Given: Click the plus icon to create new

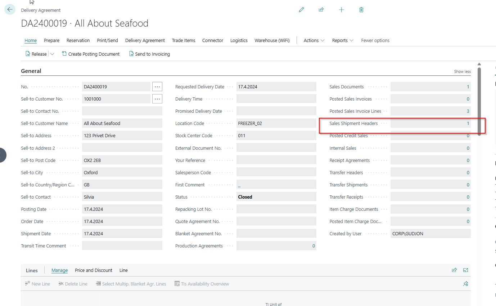Looking at the screenshot, I should coord(341,10).
